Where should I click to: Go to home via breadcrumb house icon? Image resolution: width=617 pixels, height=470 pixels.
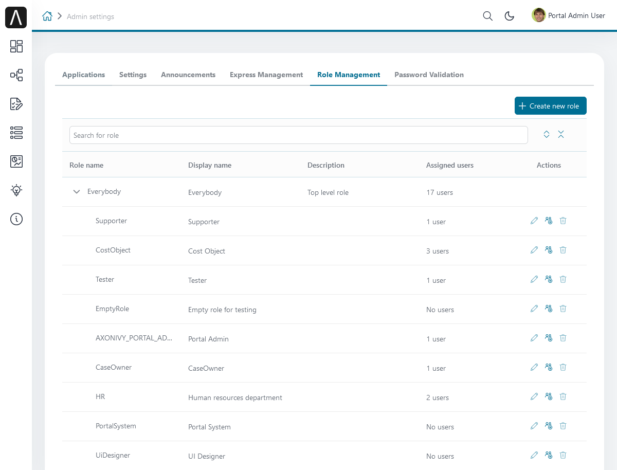point(47,16)
